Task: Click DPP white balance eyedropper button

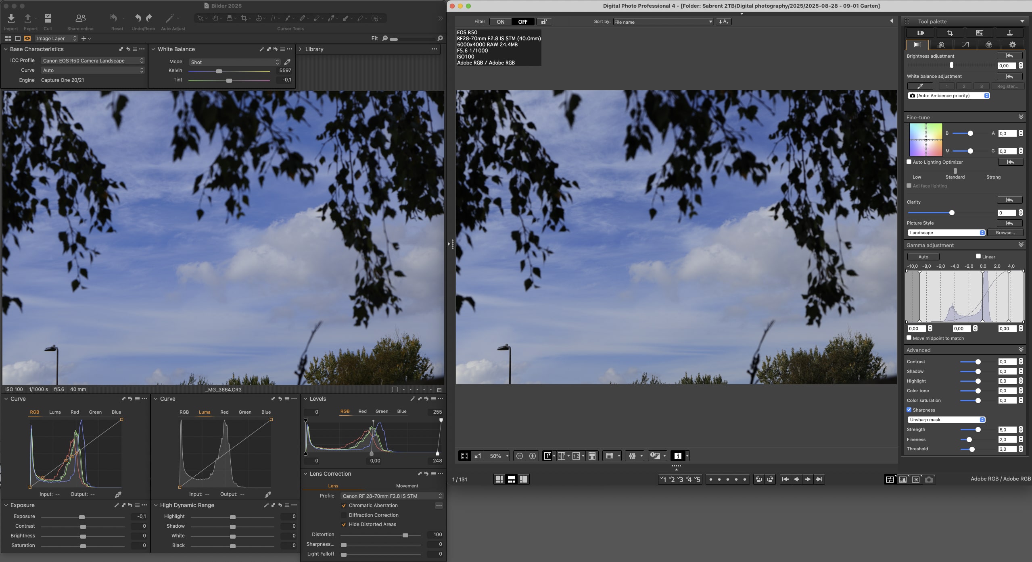Action: point(920,86)
